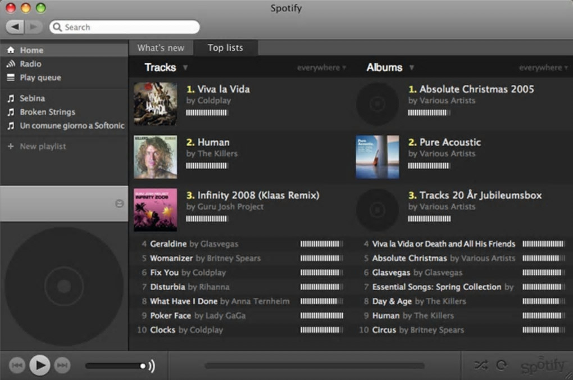Open album Pure Acoustic title
This screenshot has height=380, width=573.
click(444, 142)
